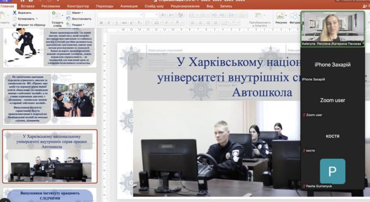
Task: Select the Випускники інституту slide thumbnail
Action: tap(50, 195)
